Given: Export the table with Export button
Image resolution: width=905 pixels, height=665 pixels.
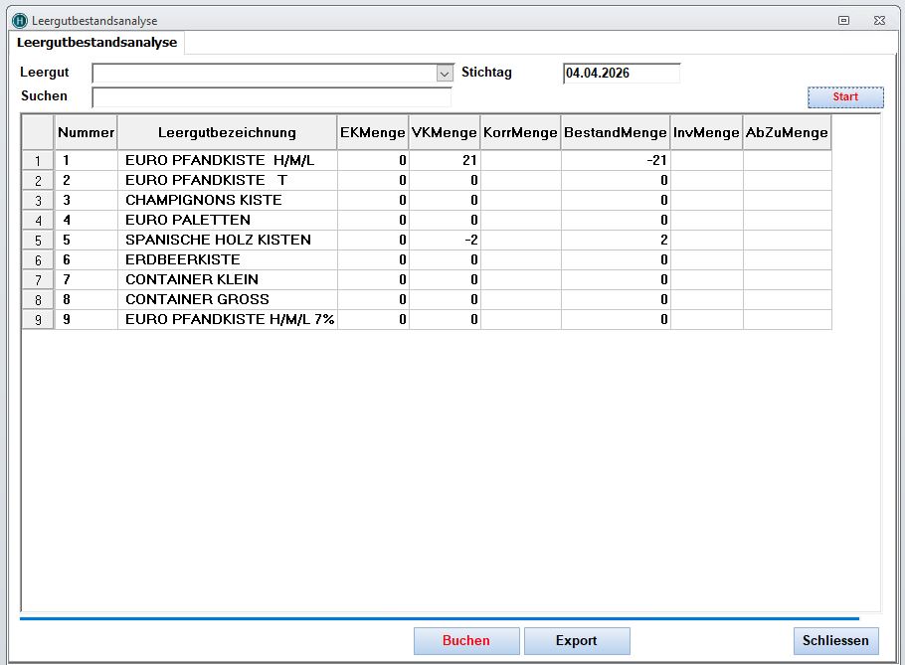Looking at the screenshot, I should [576, 641].
